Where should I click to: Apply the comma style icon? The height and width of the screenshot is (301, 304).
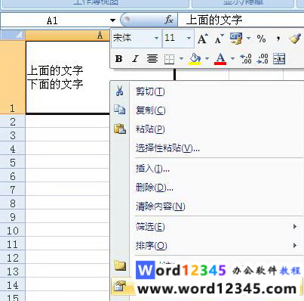pos(278,39)
